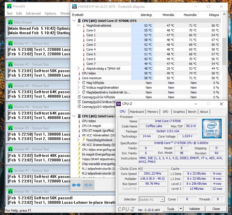
Task: Click the Core Voltage 1.024 V value
Action: (x=187, y=136)
